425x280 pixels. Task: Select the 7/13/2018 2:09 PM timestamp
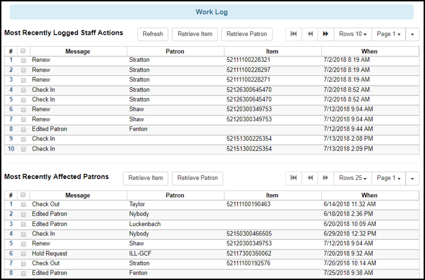tap(348, 149)
